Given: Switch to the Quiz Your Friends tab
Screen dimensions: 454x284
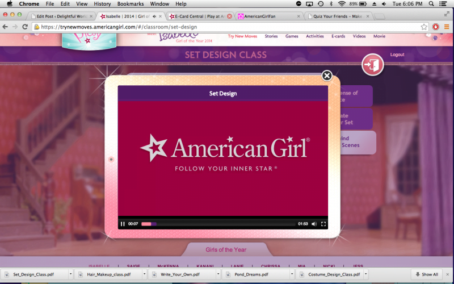Looking at the screenshot, I should [x=338, y=16].
